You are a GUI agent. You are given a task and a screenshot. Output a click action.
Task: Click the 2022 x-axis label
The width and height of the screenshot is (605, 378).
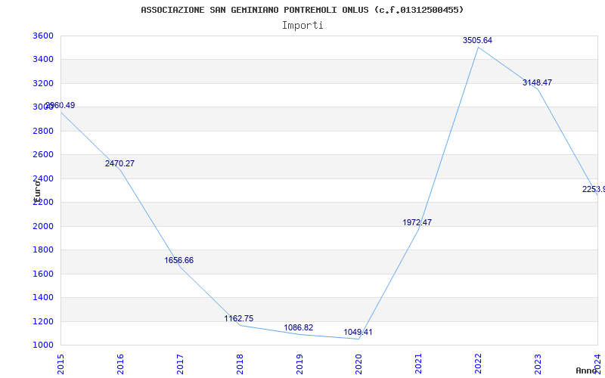[479, 364]
